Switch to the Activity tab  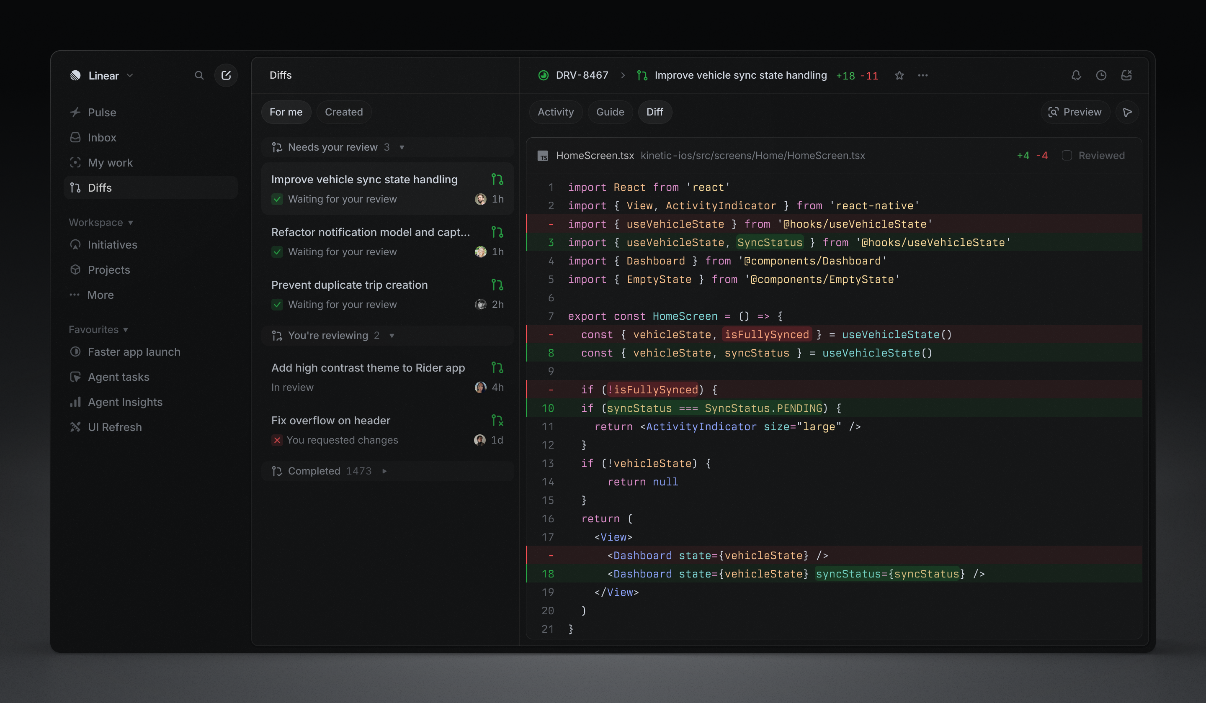(x=556, y=112)
